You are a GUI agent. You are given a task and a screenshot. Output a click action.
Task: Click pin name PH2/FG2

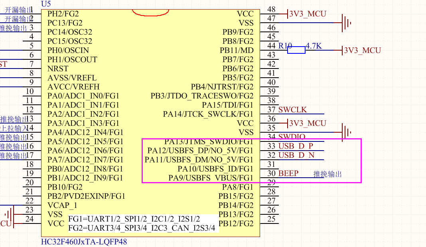click(x=63, y=14)
